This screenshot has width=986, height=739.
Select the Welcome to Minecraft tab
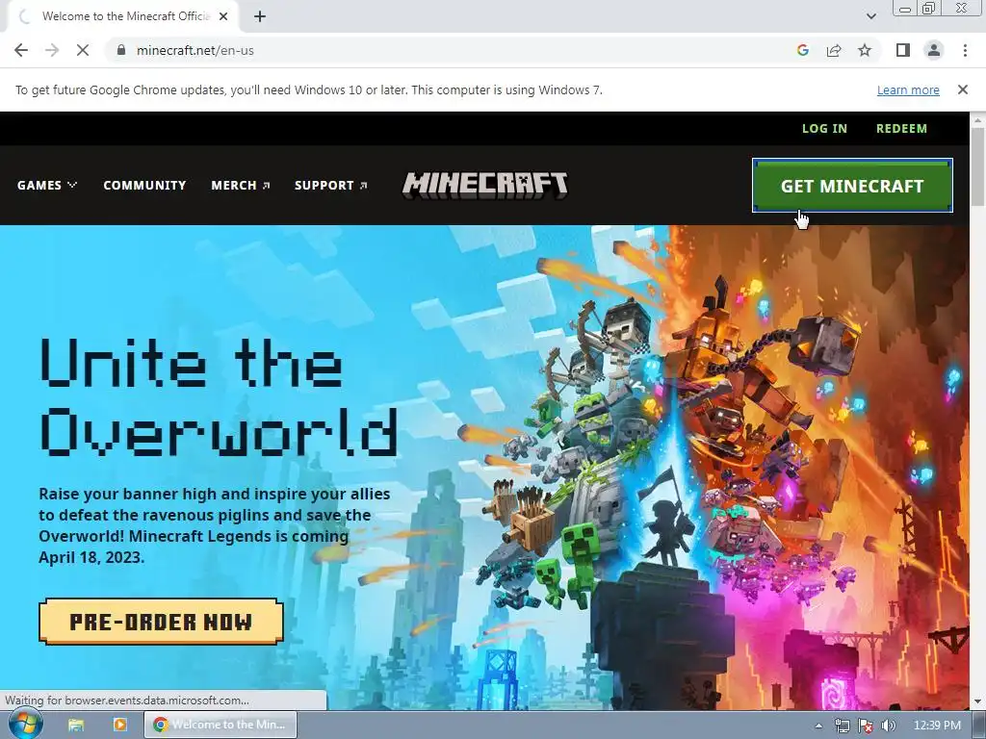(122, 16)
